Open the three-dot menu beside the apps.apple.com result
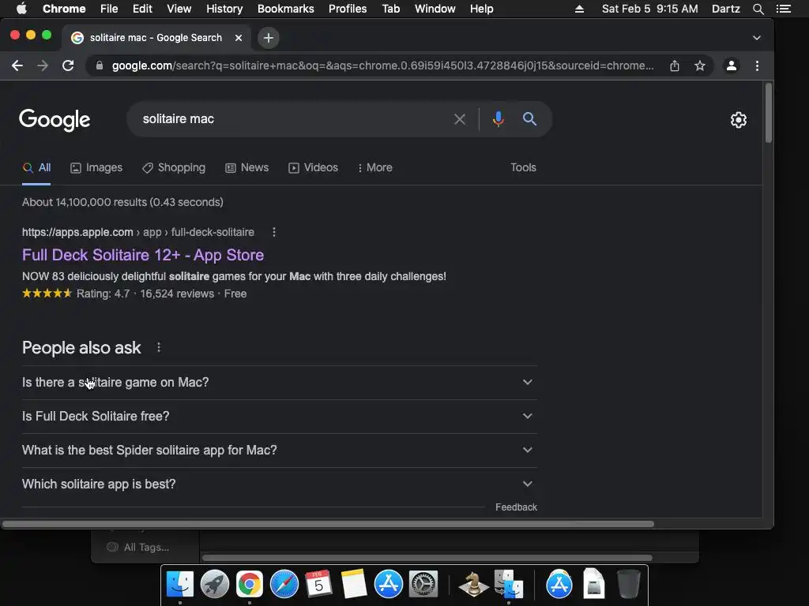 (x=274, y=232)
